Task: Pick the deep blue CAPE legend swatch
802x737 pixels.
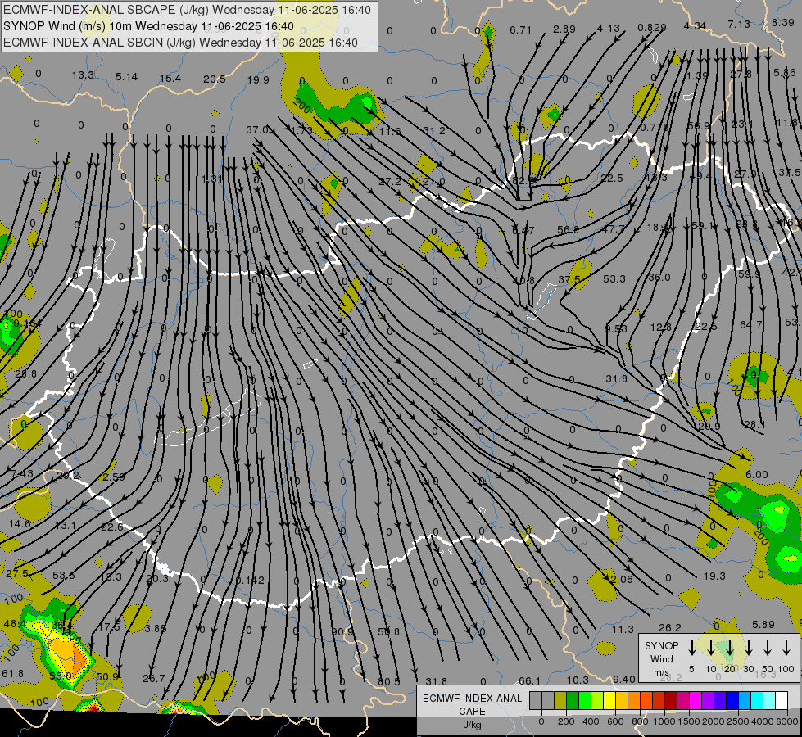Action: click(732, 700)
